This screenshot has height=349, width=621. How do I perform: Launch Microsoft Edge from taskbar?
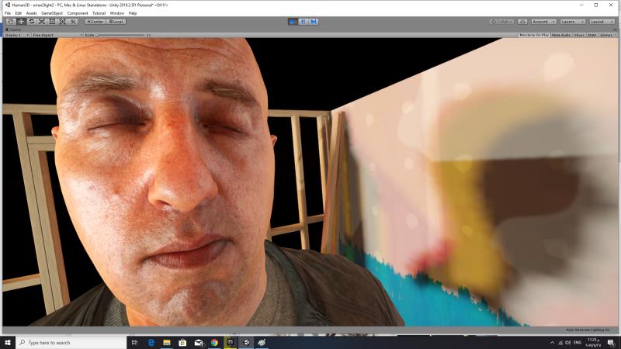151,342
